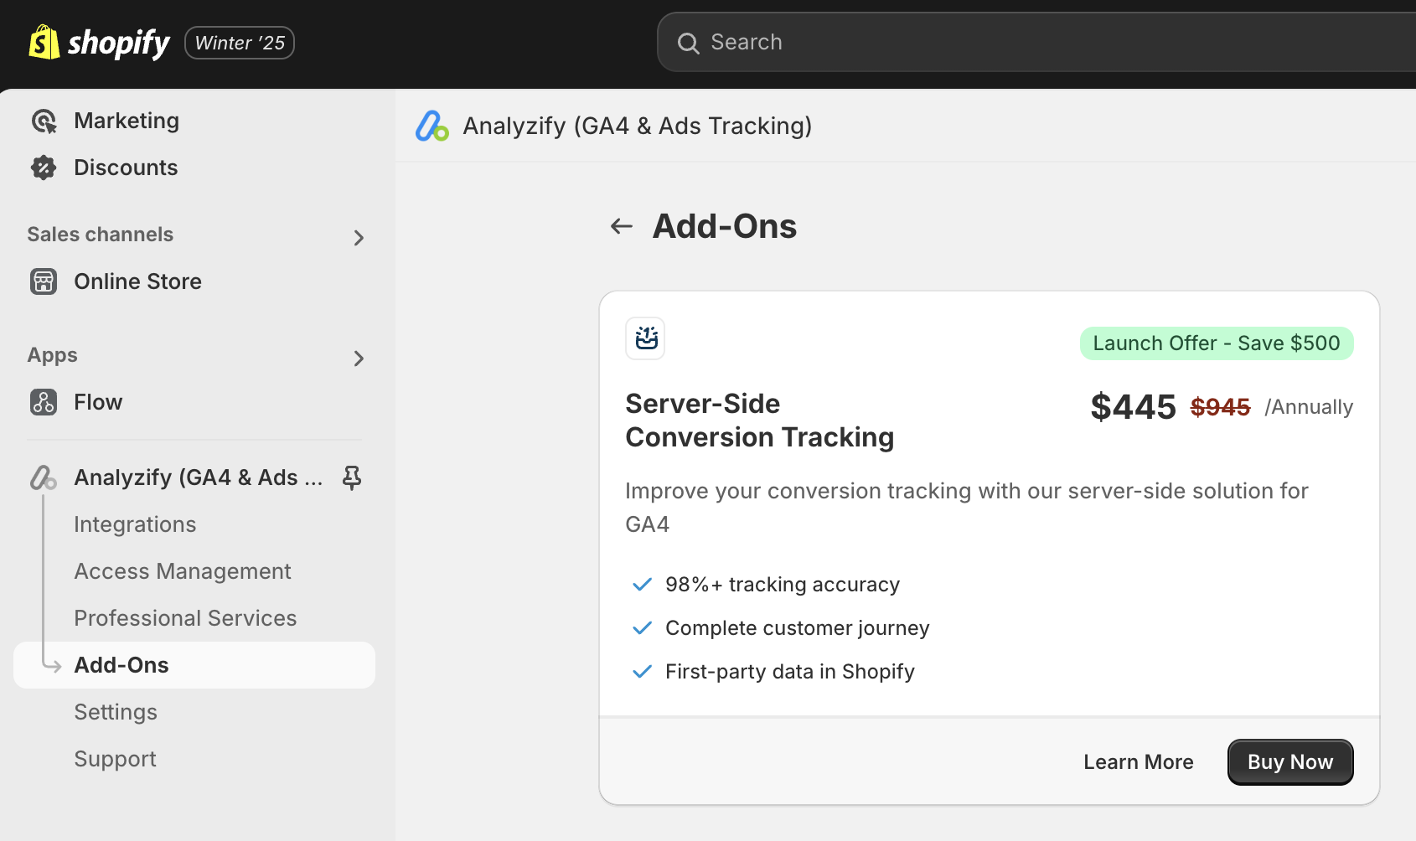
Task: Click the 98%+ tracking accuracy text
Action: click(x=783, y=585)
